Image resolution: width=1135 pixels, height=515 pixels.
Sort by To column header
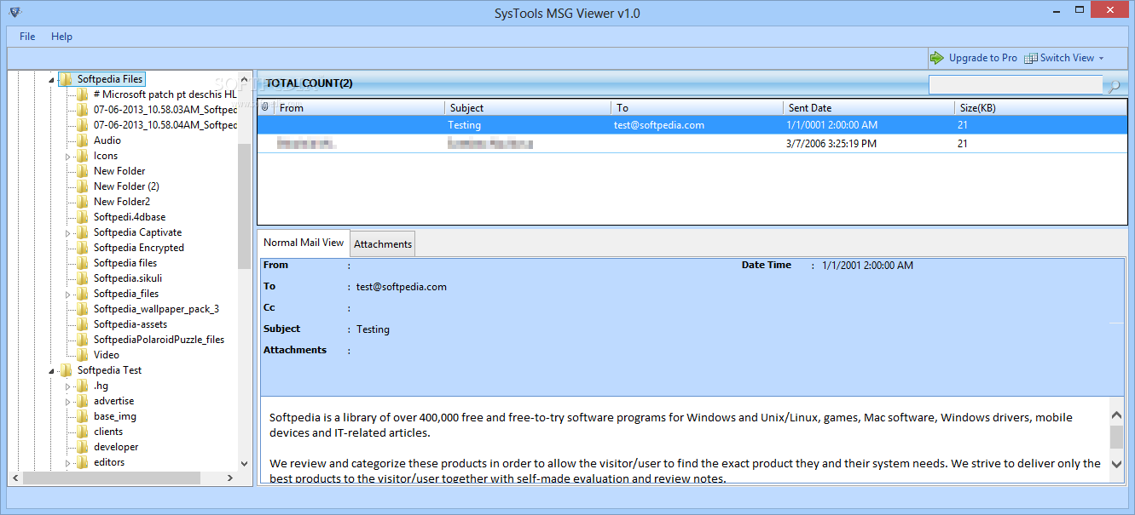point(698,107)
